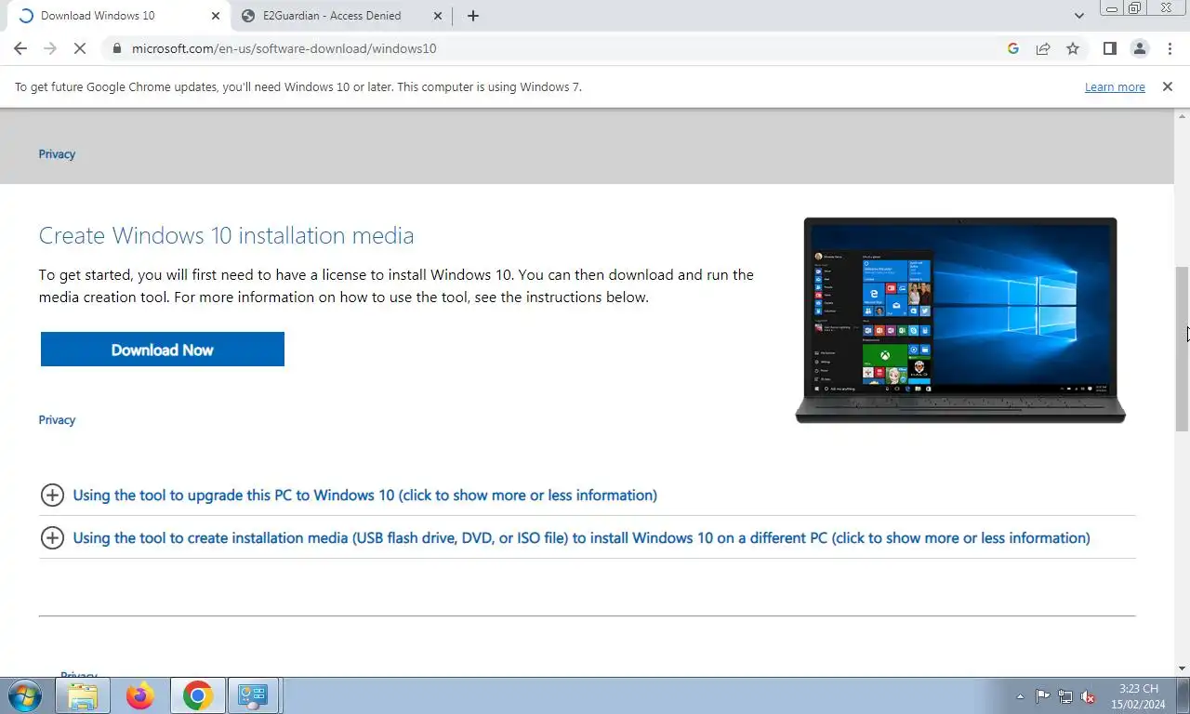Click the lock icon in address bar
1190x714 pixels.
tap(115, 48)
